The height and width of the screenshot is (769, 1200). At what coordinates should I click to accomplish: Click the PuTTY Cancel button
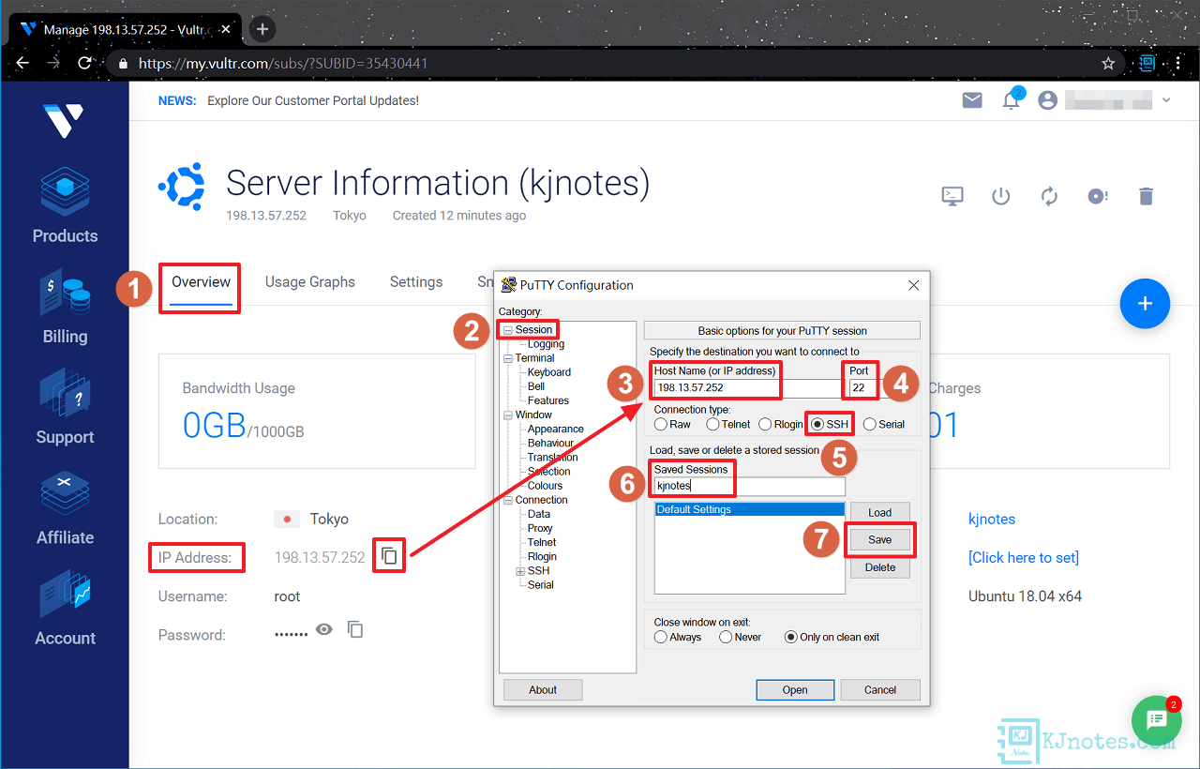click(x=880, y=689)
